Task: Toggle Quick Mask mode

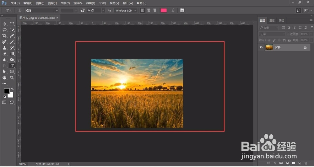Action: tap(4, 102)
